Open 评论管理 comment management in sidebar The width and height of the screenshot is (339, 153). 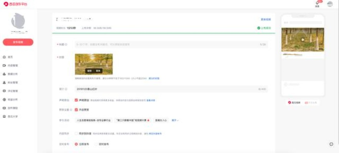pyautogui.click(x=12, y=91)
